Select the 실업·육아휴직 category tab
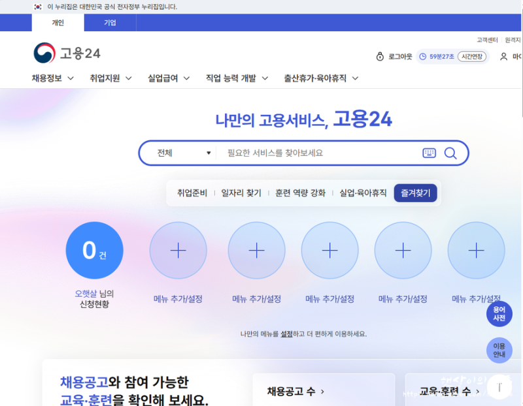 [363, 193]
